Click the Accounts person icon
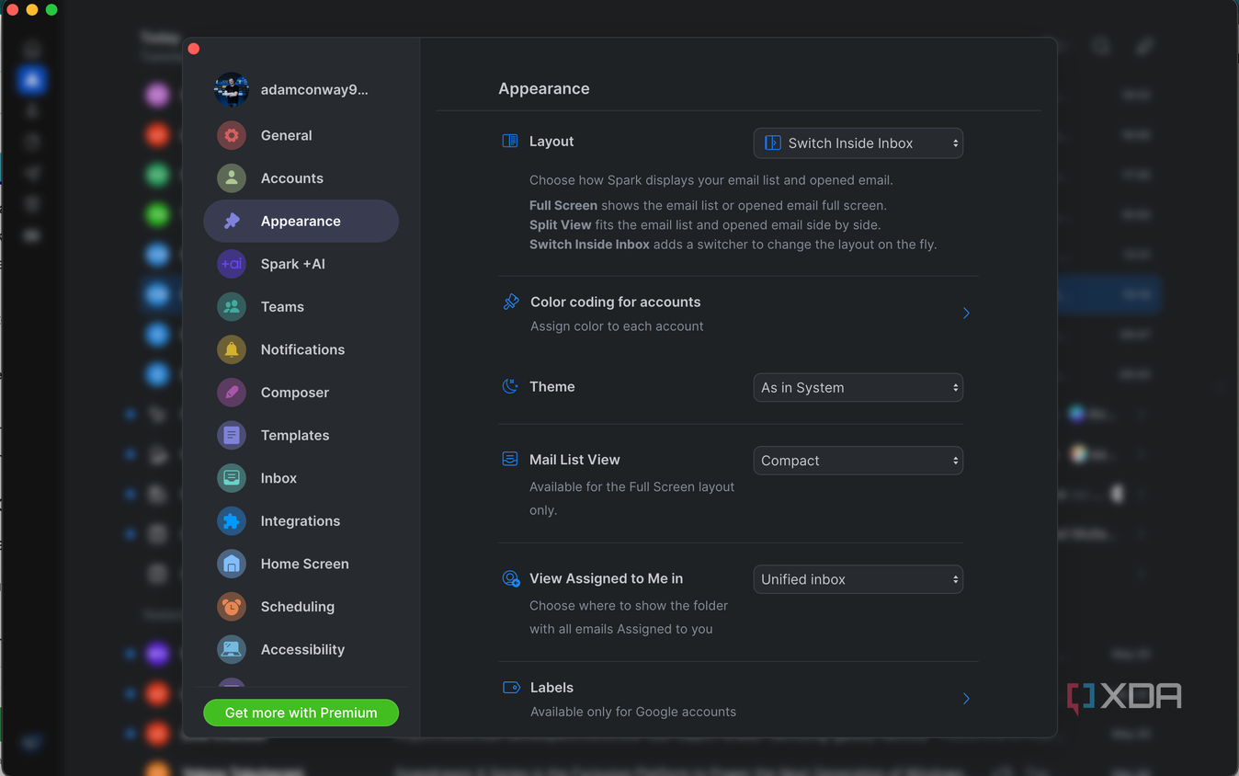Screen dimensions: 1239x776 coord(232,178)
